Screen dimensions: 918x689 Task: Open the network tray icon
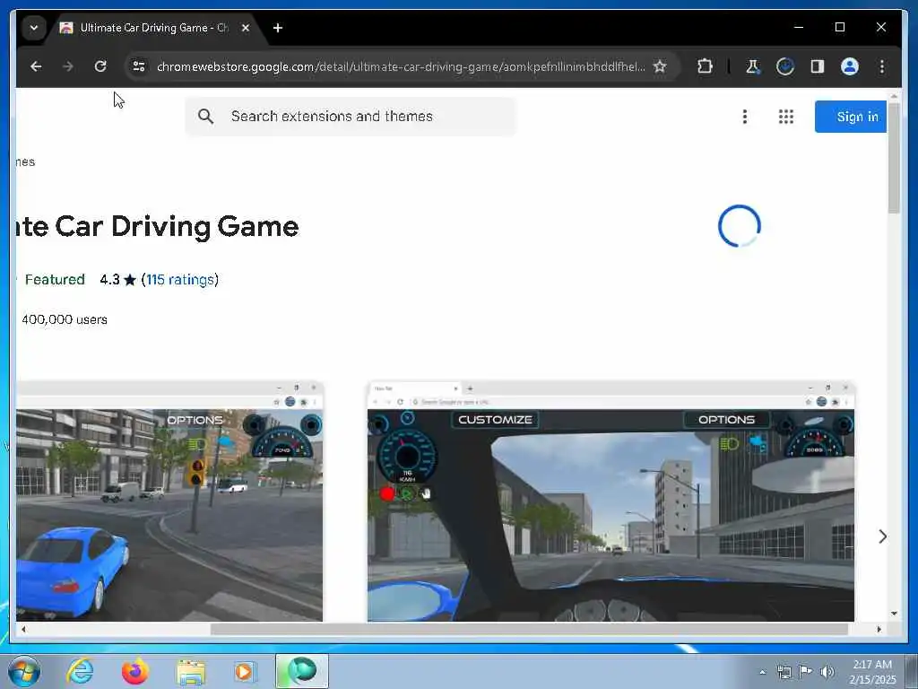click(784, 672)
